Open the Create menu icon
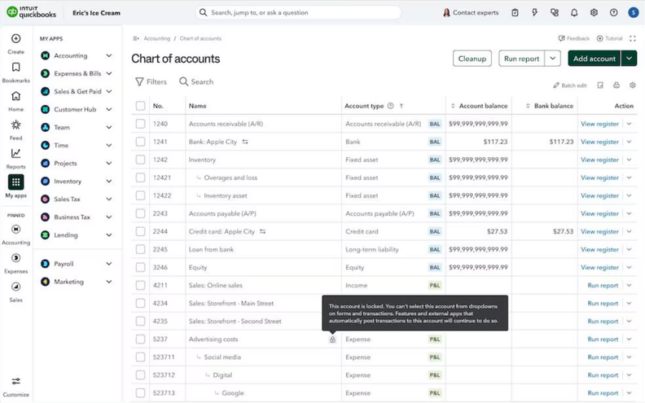Screen dimensions: 645x403 pos(15,38)
